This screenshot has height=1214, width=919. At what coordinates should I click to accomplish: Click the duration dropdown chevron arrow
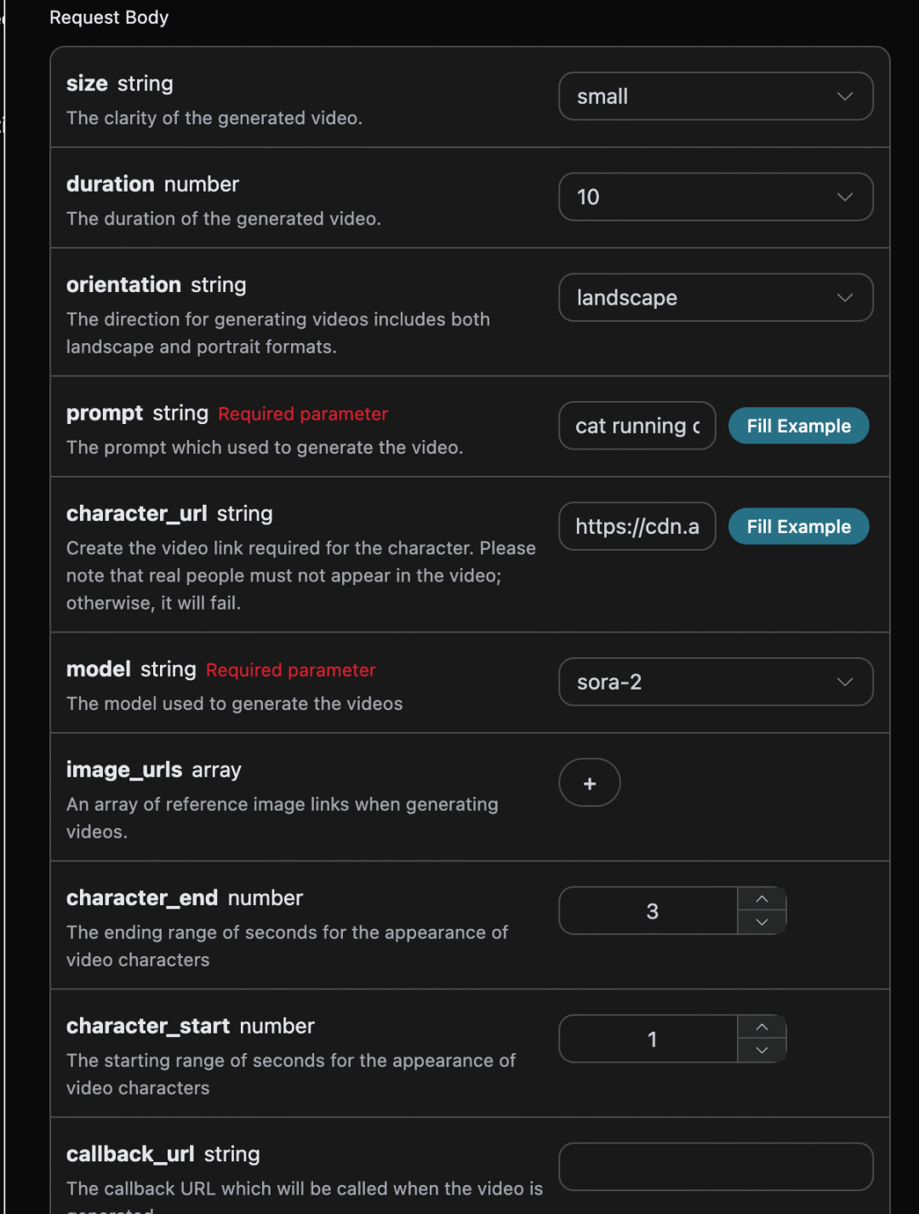click(x=845, y=197)
